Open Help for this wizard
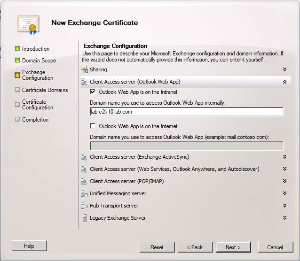The width and height of the screenshot is (300, 261). 29,246
